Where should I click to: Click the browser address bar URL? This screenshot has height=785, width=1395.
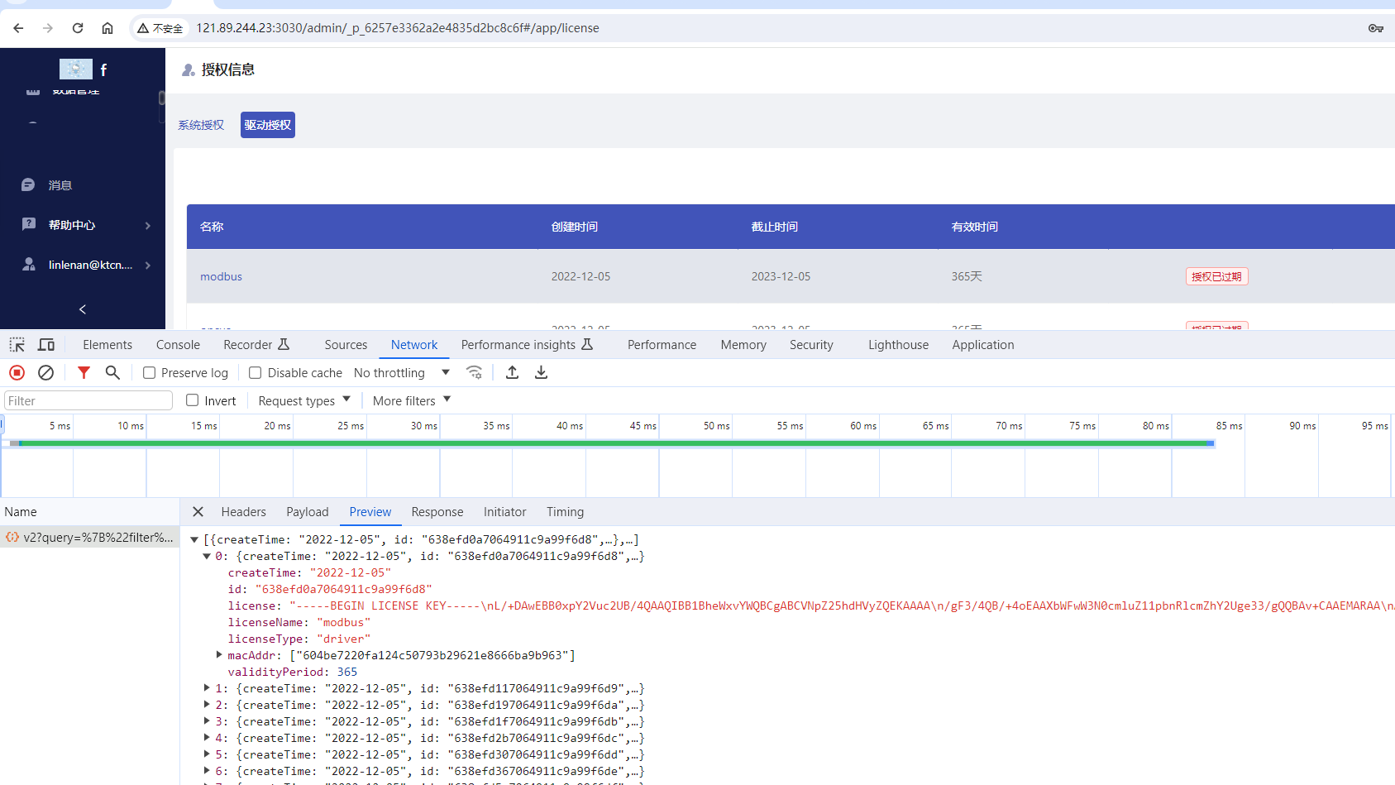[x=398, y=28]
